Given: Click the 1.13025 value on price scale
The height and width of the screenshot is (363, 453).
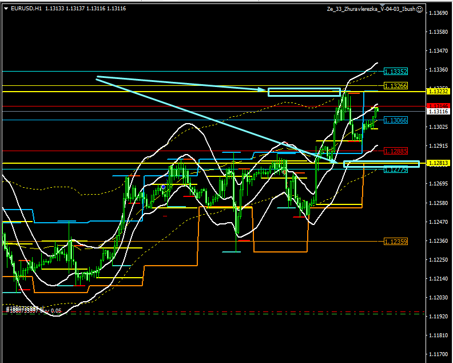Looking at the screenshot, I should pos(438,127).
